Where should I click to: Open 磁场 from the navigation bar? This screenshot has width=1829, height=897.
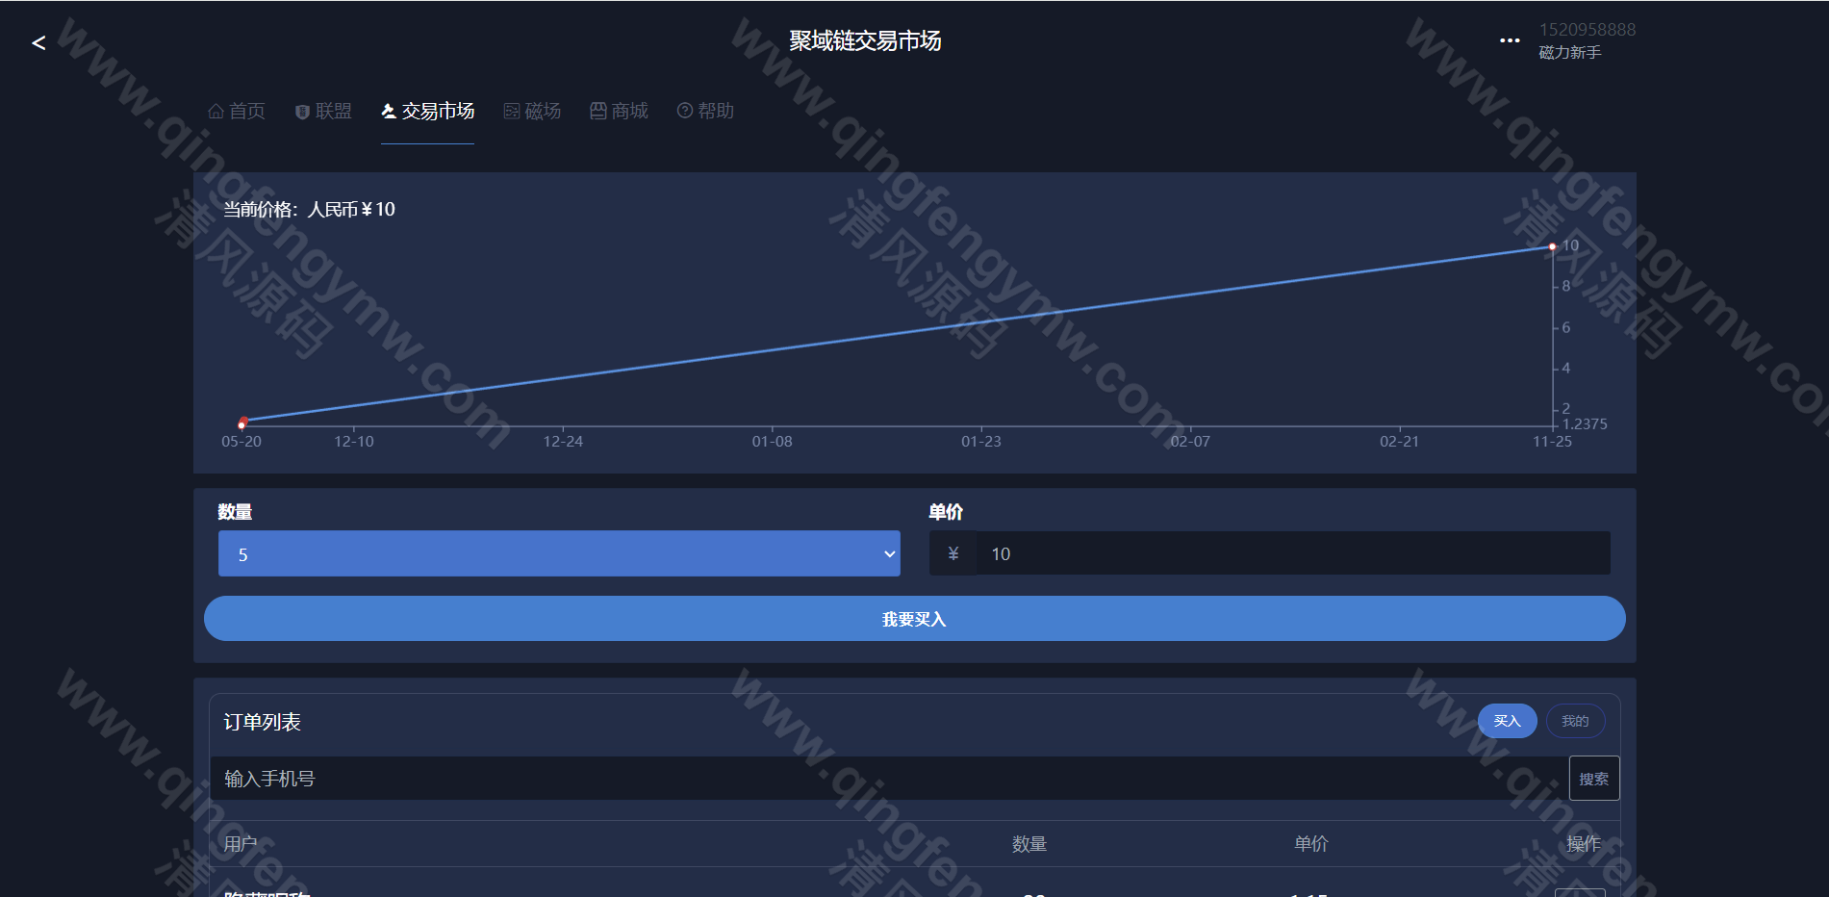click(532, 112)
